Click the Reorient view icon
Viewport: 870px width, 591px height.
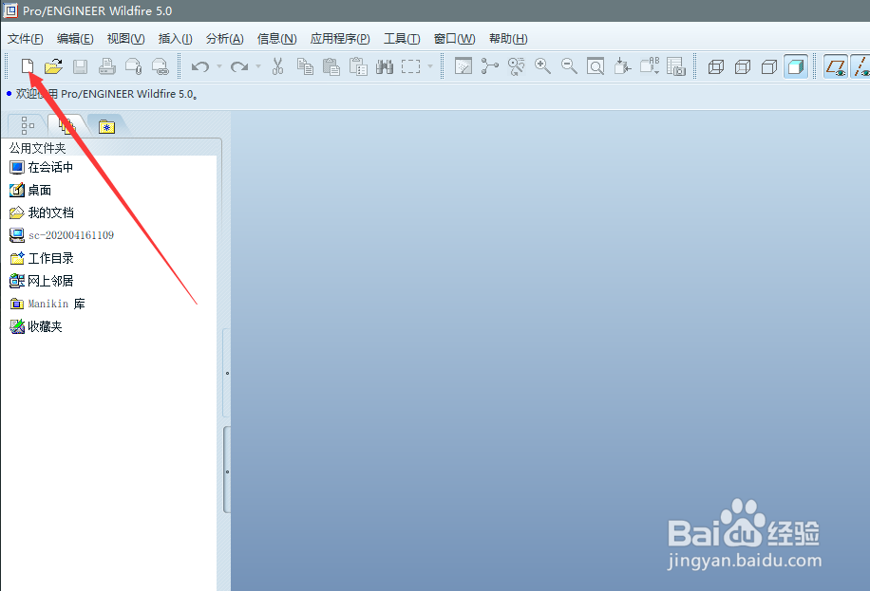tap(622, 66)
